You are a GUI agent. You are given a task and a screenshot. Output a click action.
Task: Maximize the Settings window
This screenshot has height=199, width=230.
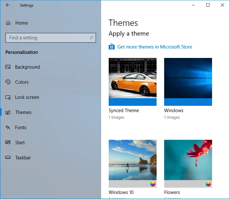pyautogui.click(x=208, y=5)
